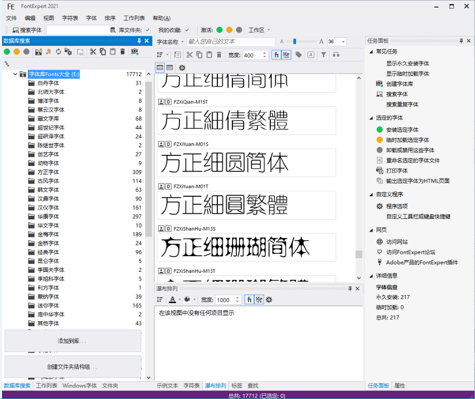This screenshot has height=399, width=475.
Task: Toggle pin on 数据库搜索 panel
Action: pyautogui.click(x=139, y=41)
